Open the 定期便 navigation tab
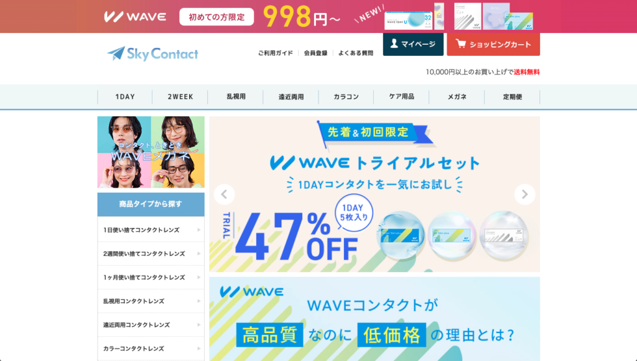Viewport: 637px width, 361px height. 513,97
